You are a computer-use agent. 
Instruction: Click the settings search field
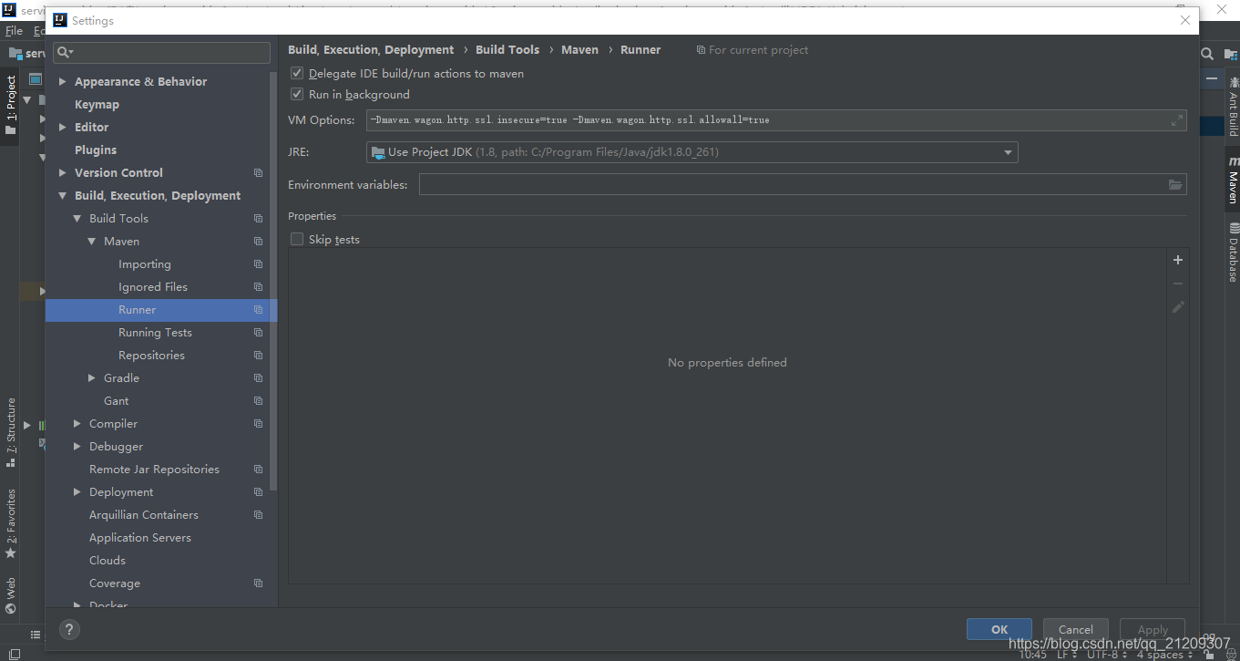161,52
